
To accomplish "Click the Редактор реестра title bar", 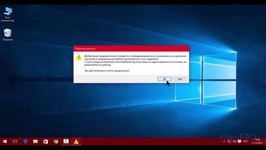I will (131, 49).
